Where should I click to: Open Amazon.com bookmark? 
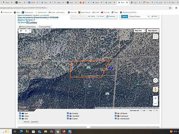coord(7,12)
